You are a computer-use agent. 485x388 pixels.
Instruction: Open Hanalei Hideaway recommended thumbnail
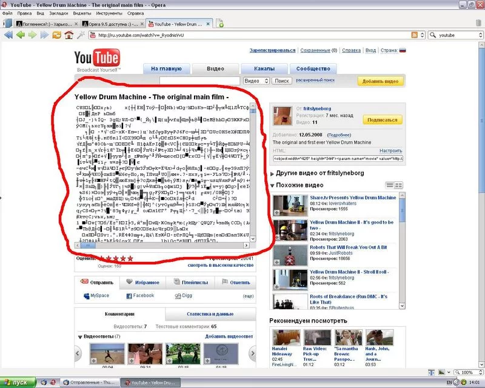pyautogui.click(x=286, y=337)
